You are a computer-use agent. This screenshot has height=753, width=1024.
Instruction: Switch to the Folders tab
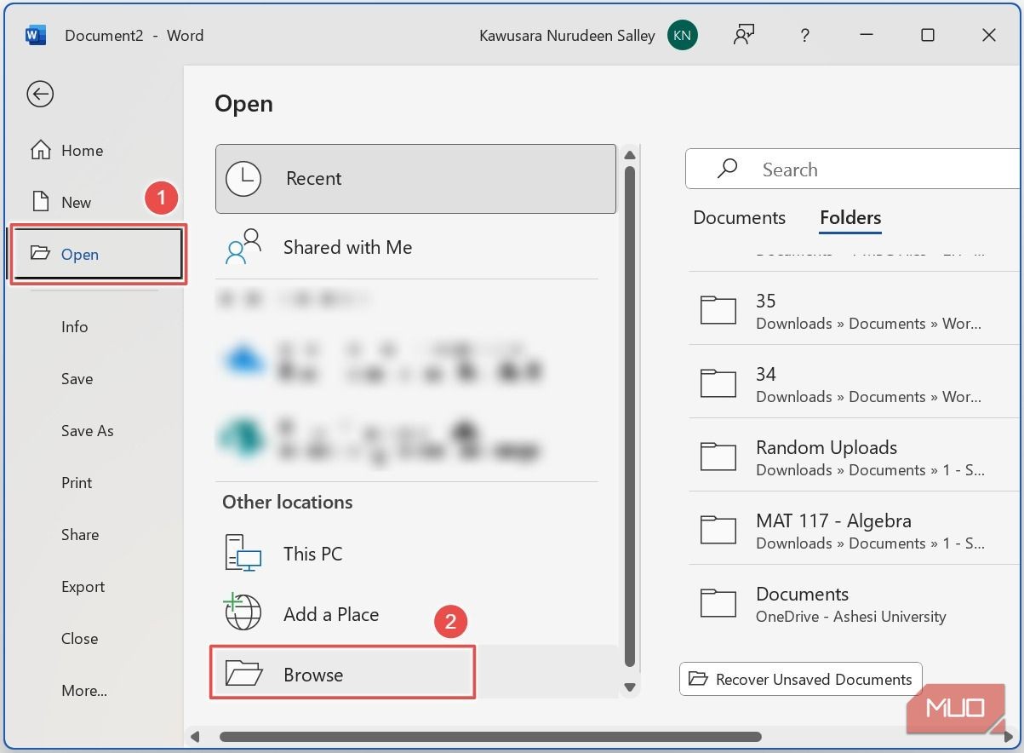pyautogui.click(x=850, y=218)
